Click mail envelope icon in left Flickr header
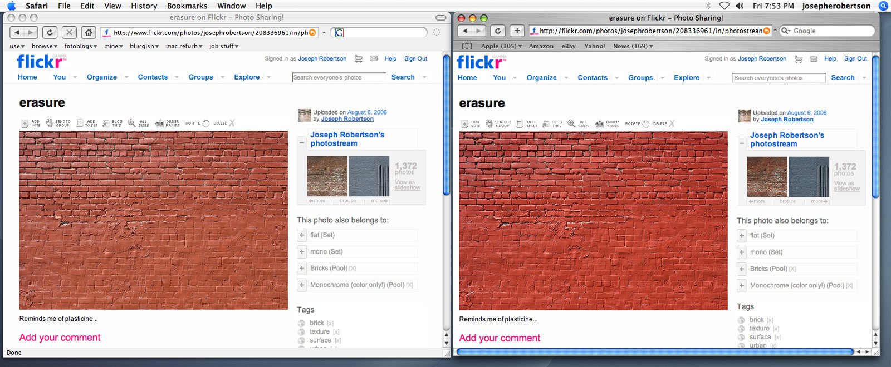Screen dimensions: 891x367 coord(374,58)
